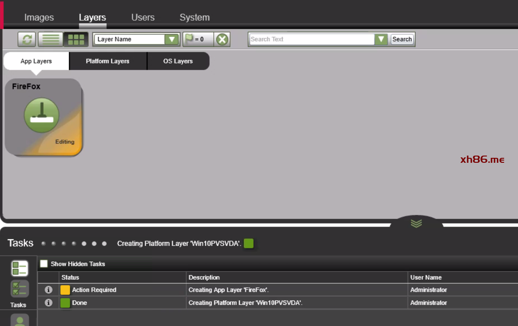Switch to grid icon view
The width and height of the screenshot is (518, 326).
click(x=76, y=40)
